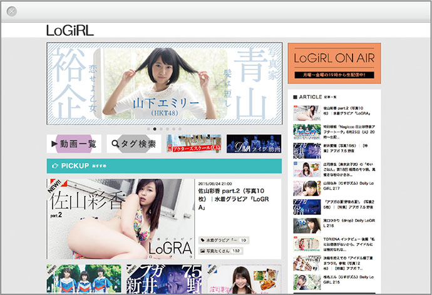The height and width of the screenshot is (295, 432).
Task: Open the orange LoGiRL ON AIR banner
Action: coord(334,63)
